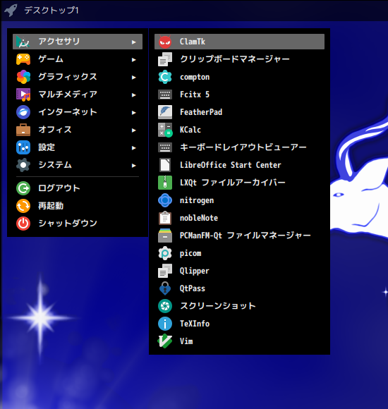Open the オフィス menu category
The width and height of the screenshot is (388, 409).
coord(78,130)
